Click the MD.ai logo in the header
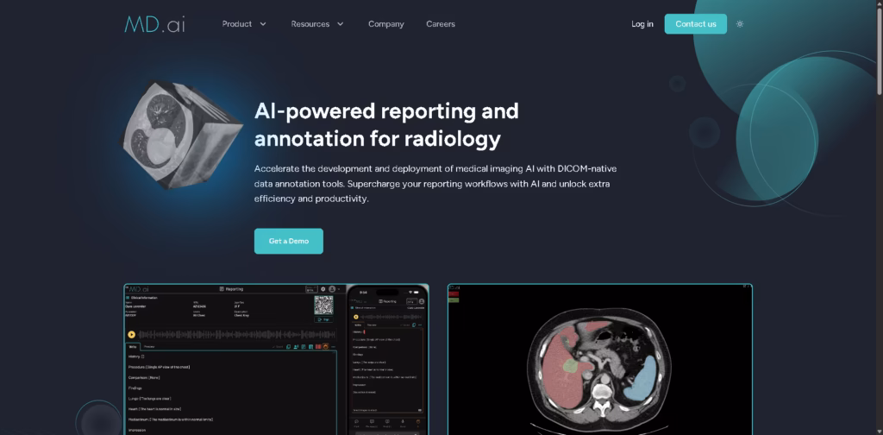883x435 pixels. 154,24
